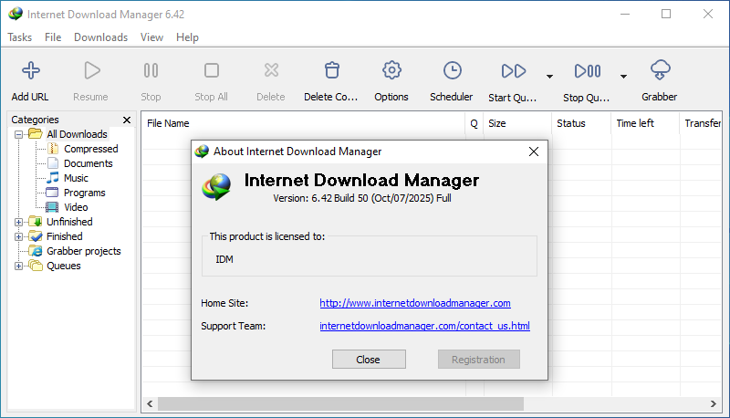
Task: Click the Close button in About dialog
Action: tap(369, 360)
